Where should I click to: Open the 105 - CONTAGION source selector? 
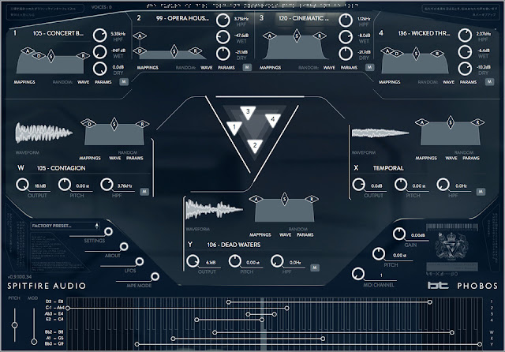61,168
